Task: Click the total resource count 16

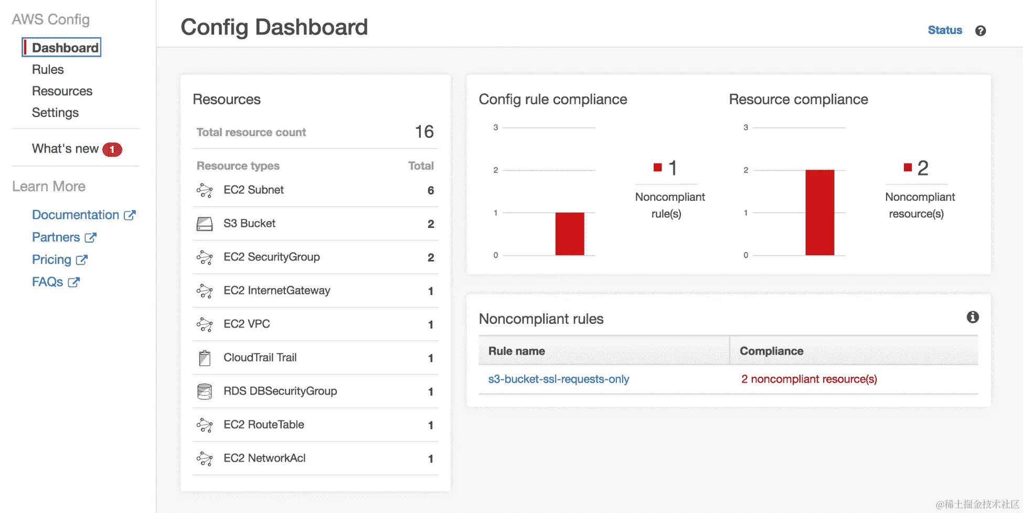Action: point(424,132)
